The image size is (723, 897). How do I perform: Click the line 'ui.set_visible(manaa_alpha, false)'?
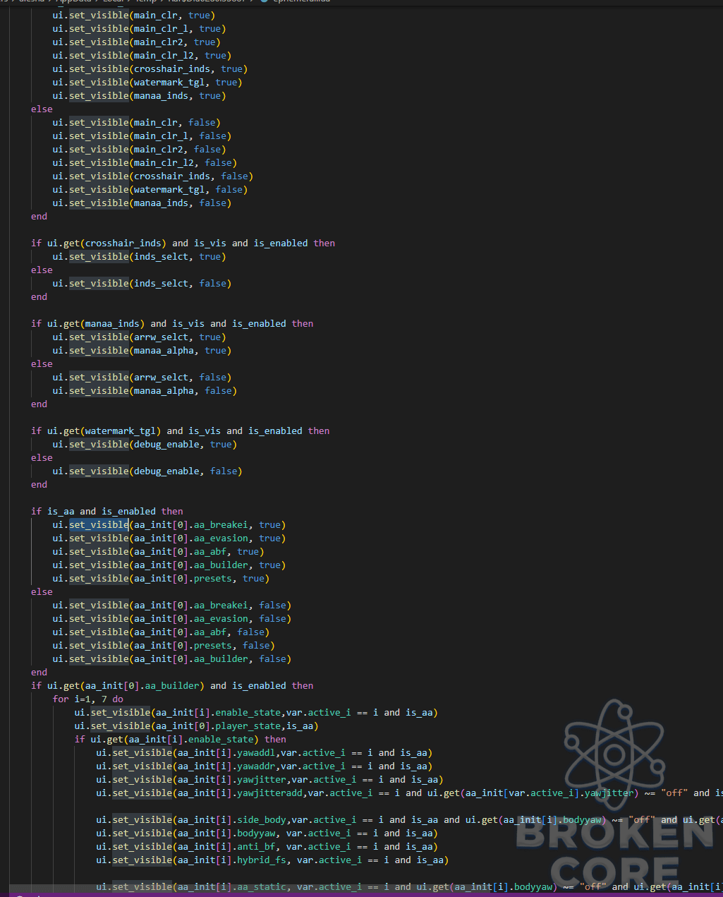145,391
